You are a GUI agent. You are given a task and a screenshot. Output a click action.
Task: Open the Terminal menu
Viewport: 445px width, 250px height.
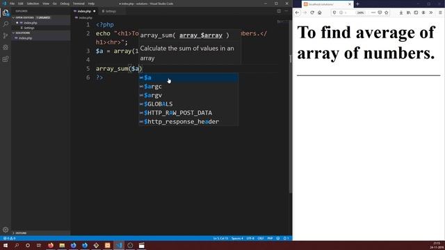click(79, 3)
